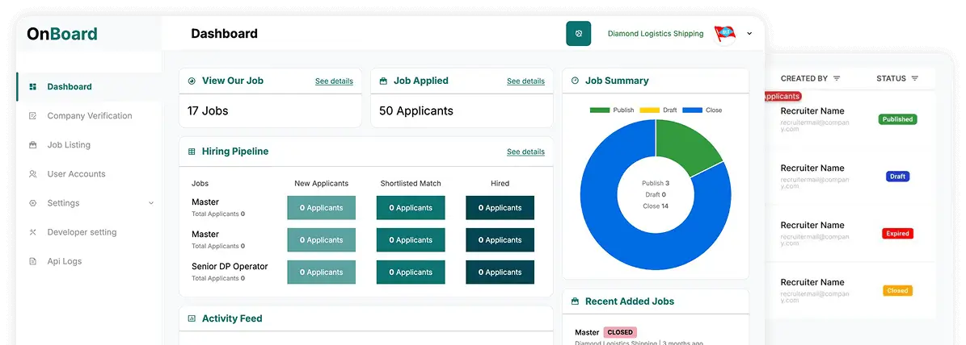Click the Diamond Logistics flag avatar
This screenshot has height=345, width=966.
tap(725, 34)
